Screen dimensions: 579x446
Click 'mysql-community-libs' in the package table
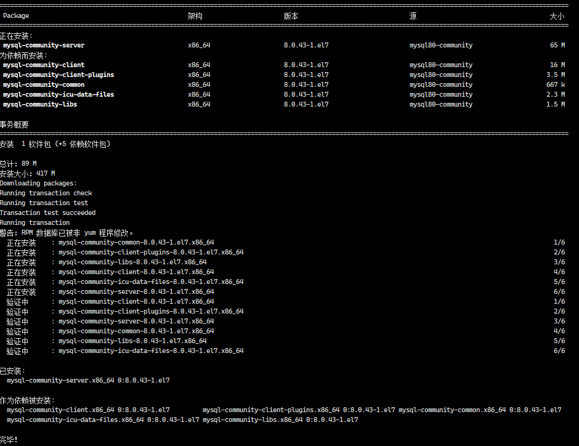pyautogui.click(x=40, y=104)
